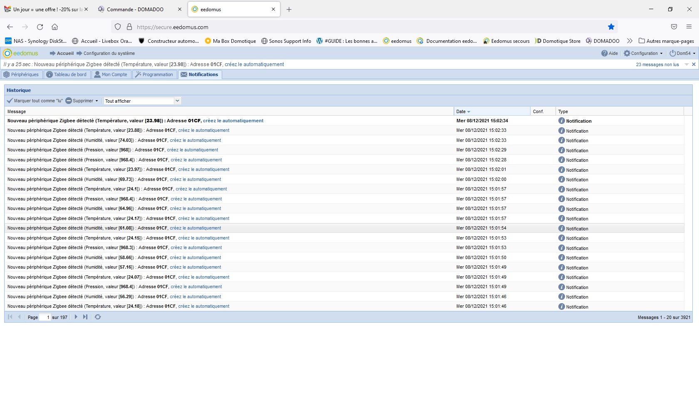Close the notification banner with the X
The height and width of the screenshot is (420, 699).
click(694, 64)
